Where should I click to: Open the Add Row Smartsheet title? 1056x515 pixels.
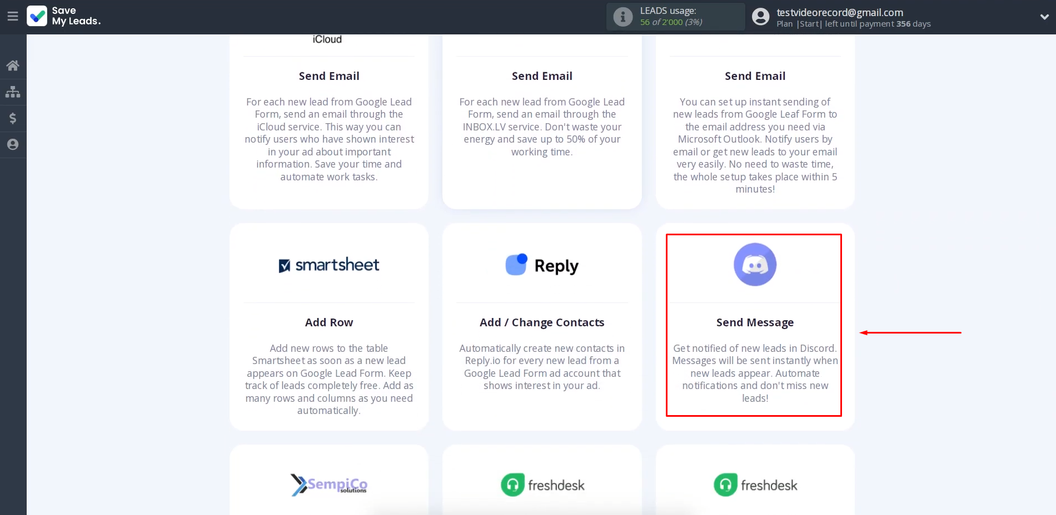(329, 322)
